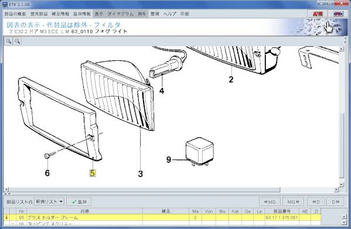Click the car icon button in the menu bar
The height and width of the screenshot is (229, 351).
[338, 14]
